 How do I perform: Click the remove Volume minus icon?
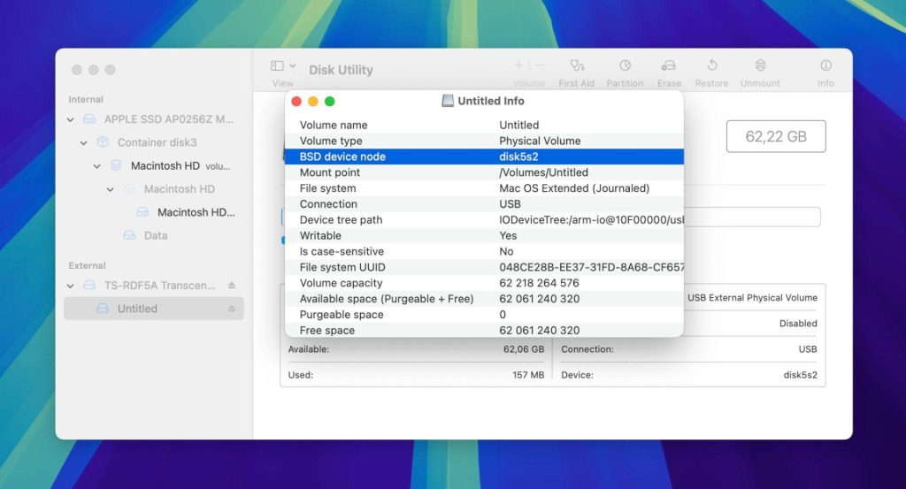pos(540,65)
